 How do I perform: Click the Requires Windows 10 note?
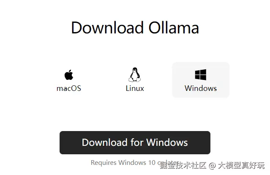pyautogui.click(x=135, y=163)
